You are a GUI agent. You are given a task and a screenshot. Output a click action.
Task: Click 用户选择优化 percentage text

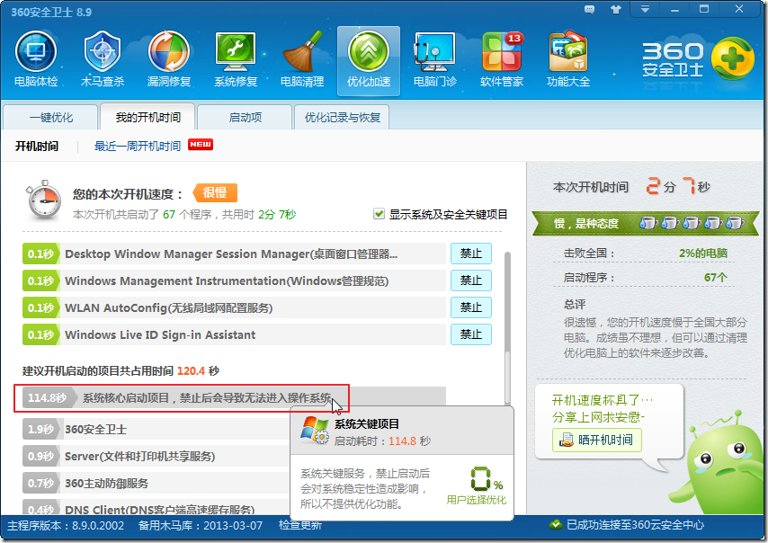(476, 500)
